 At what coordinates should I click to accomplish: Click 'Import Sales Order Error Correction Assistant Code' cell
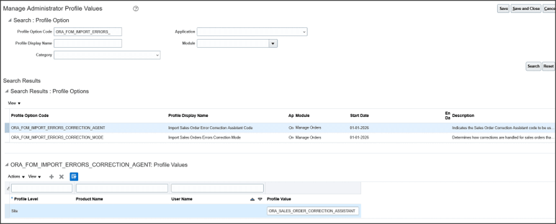point(210,128)
